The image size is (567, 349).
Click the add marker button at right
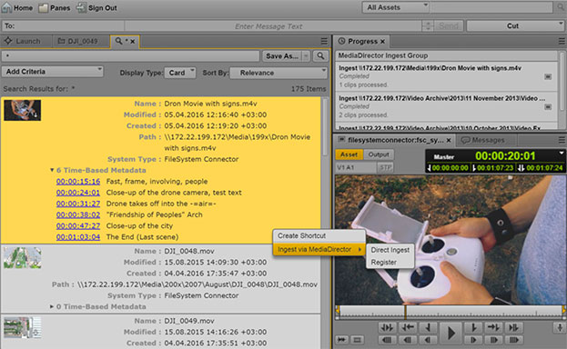(560, 328)
